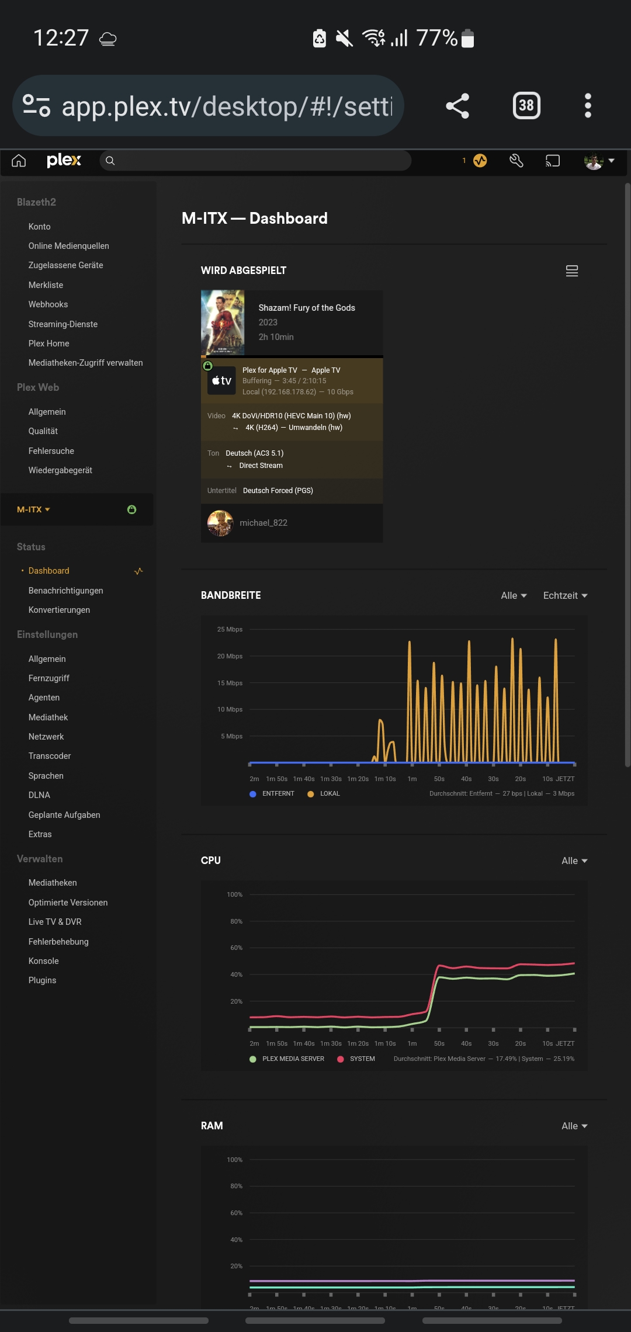Tap the browser URL address field
The width and height of the screenshot is (631, 1332).
coord(227,106)
